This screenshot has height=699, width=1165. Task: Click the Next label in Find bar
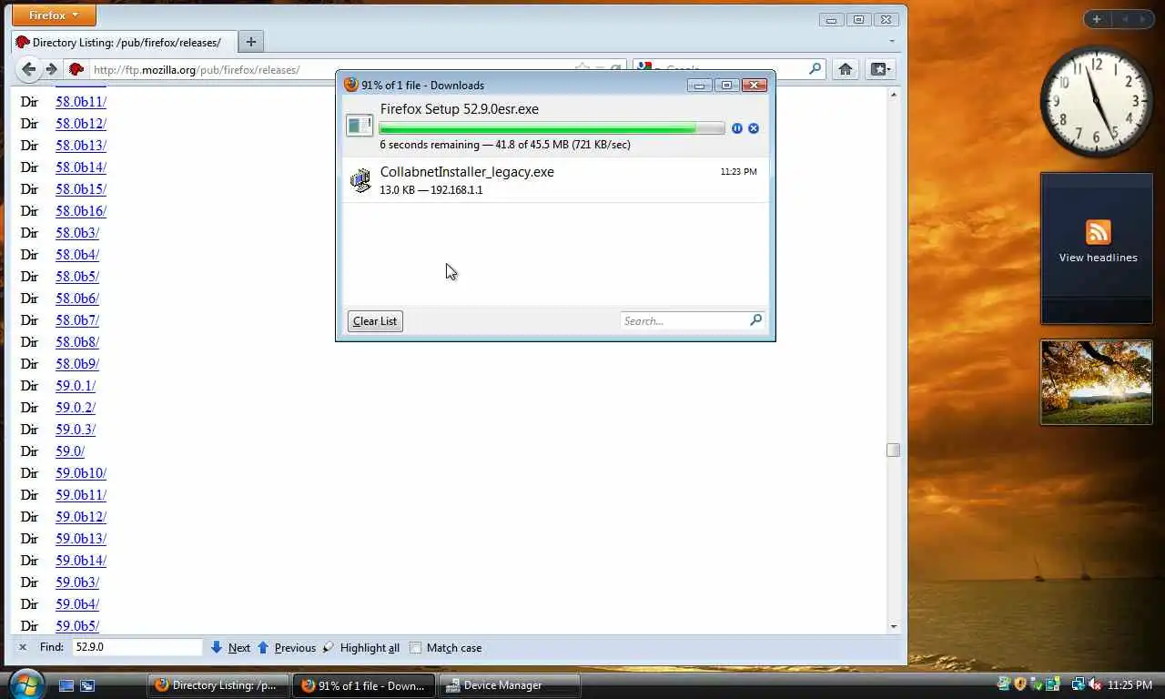239,648
